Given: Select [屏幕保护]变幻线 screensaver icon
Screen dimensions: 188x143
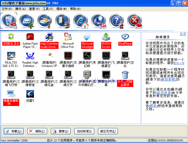Looking at the screenshot, I should (x=87, y=56).
